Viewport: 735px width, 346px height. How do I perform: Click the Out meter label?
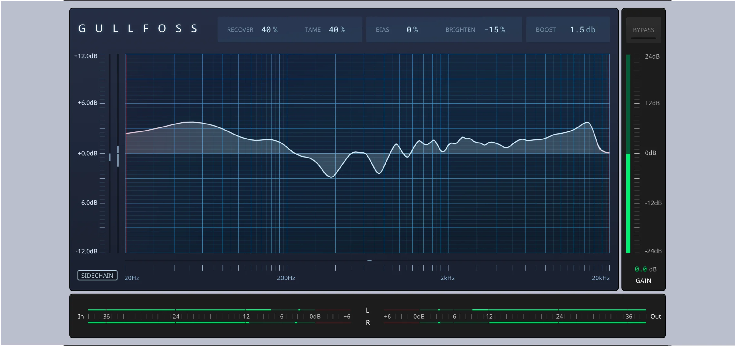click(656, 317)
